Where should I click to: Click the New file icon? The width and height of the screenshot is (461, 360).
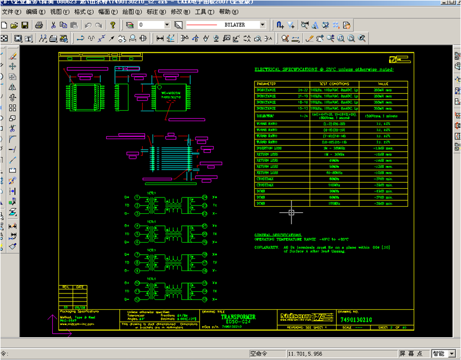click(4, 25)
